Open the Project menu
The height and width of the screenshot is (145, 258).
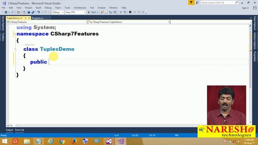click(29, 8)
